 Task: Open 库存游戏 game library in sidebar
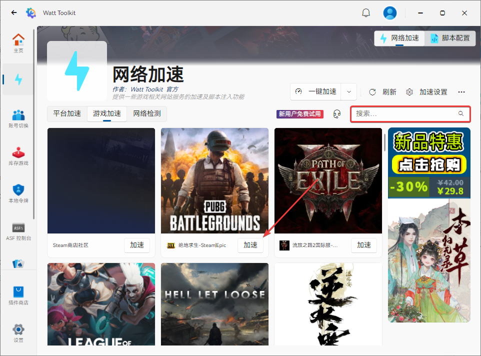click(x=18, y=156)
